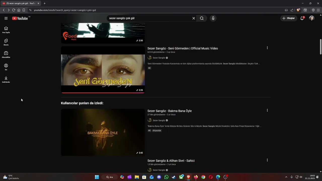Screen dimensions: 322x181
Task: Click the 4K badge under Seni Görmeden
Action: tap(149, 68)
